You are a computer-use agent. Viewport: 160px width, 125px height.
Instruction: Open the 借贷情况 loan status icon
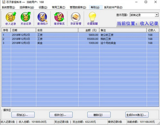[59, 18]
